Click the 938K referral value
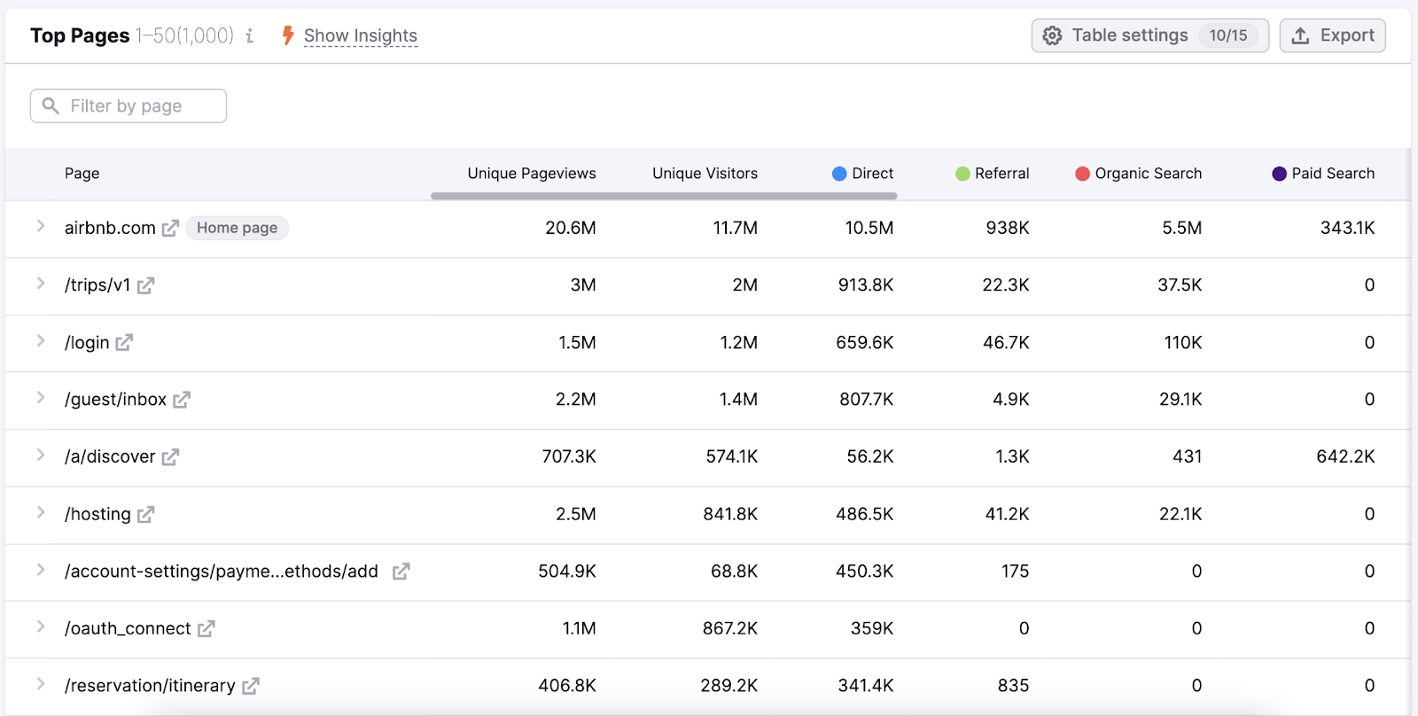 pos(1008,228)
